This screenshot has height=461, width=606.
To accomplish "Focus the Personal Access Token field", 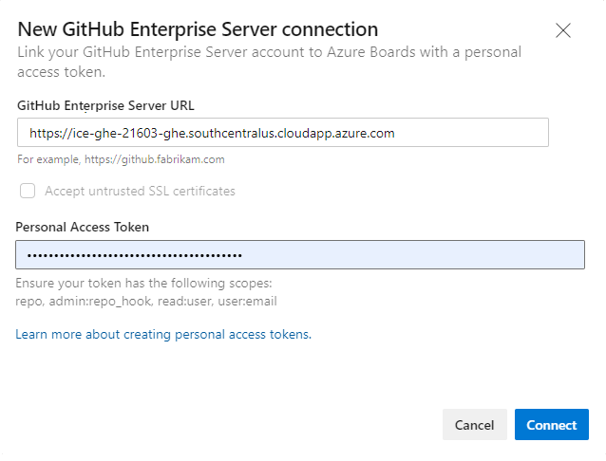I will 300,255.
